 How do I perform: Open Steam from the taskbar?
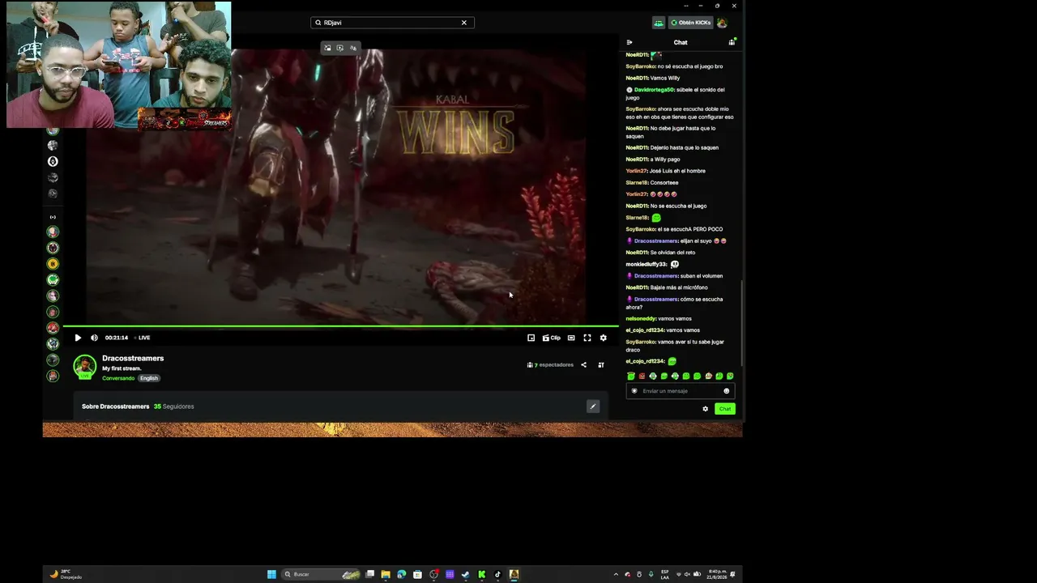(465, 574)
